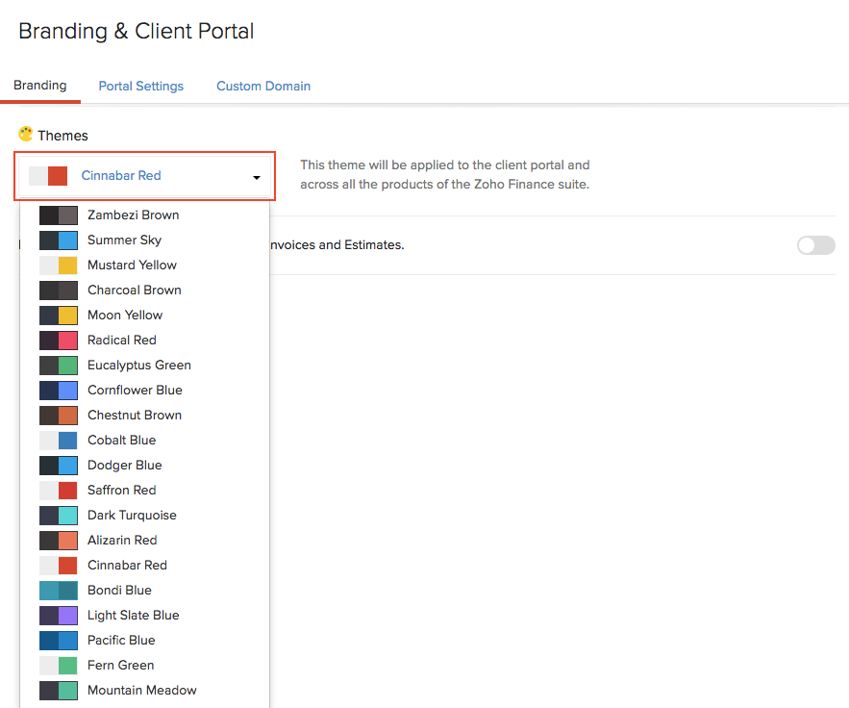
Task: Pick the Summer Sky color swatch
Action: pos(59,240)
